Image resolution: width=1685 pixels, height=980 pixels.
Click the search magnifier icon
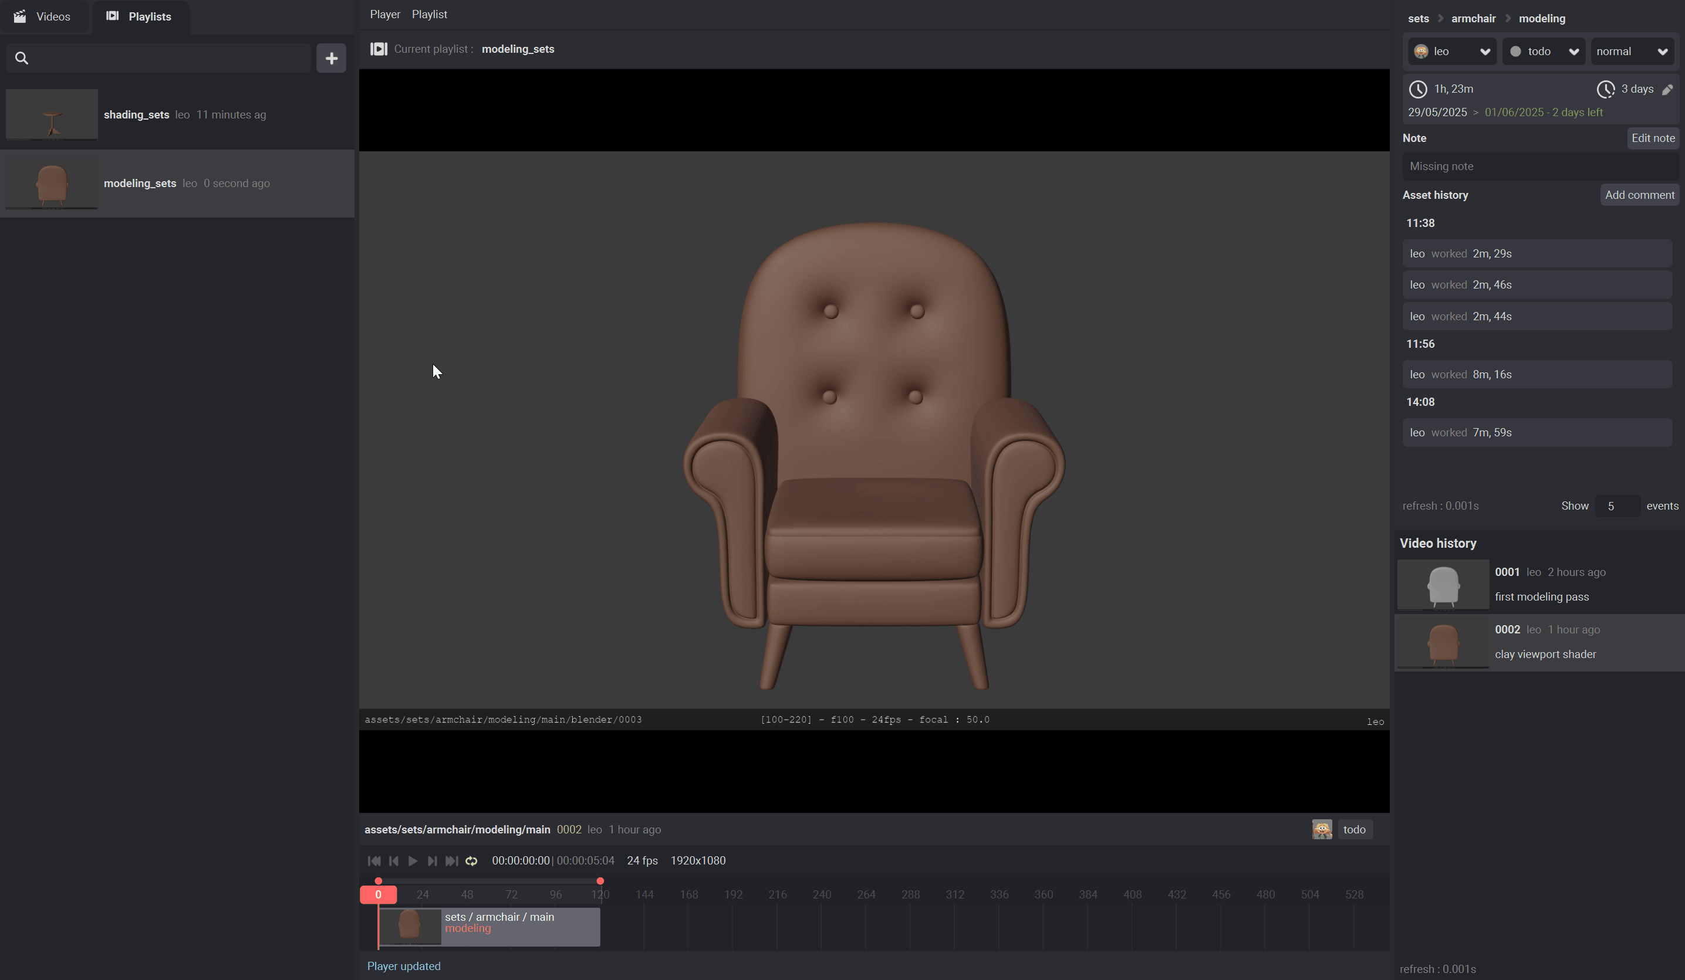21,58
